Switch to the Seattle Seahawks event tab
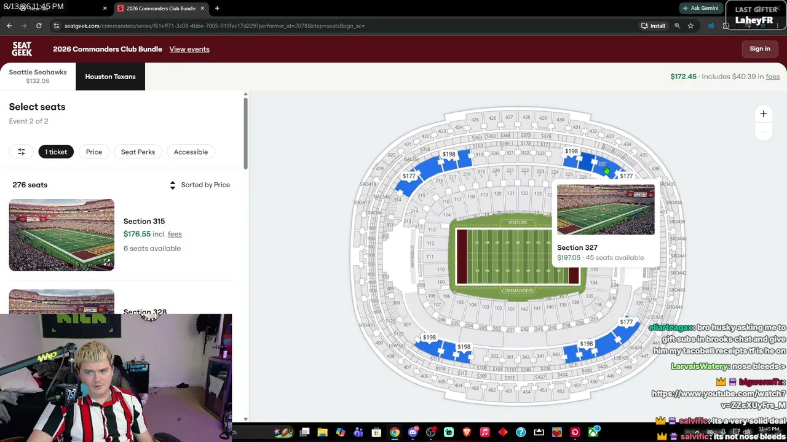 click(x=38, y=77)
